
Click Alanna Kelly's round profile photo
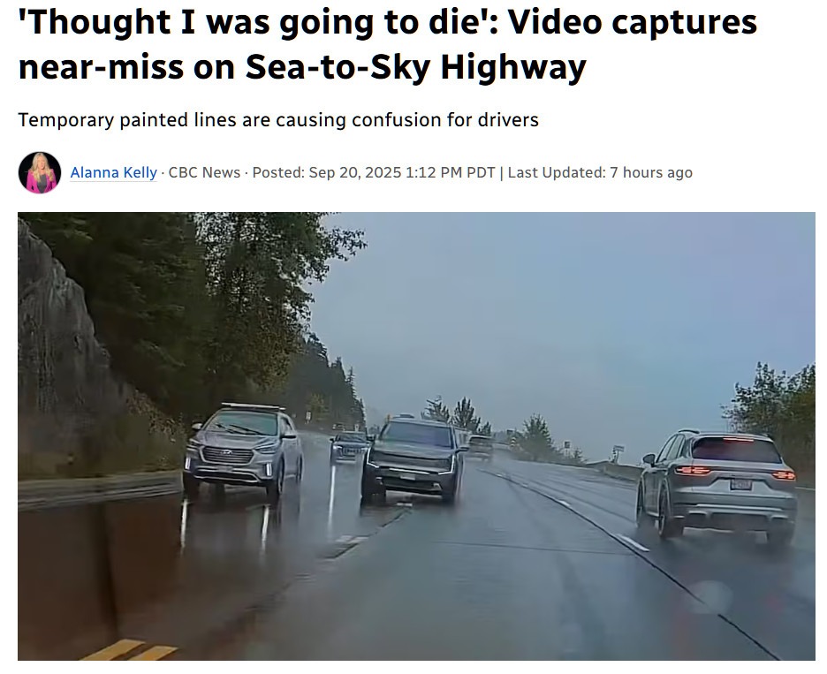[40, 172]
